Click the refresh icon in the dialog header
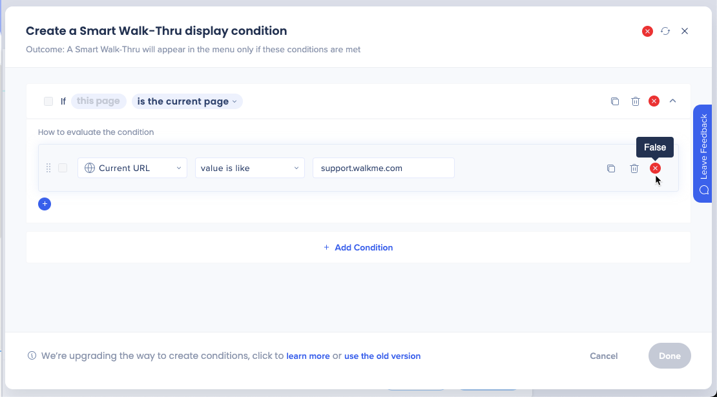717x397 pixels. point(665,31)
